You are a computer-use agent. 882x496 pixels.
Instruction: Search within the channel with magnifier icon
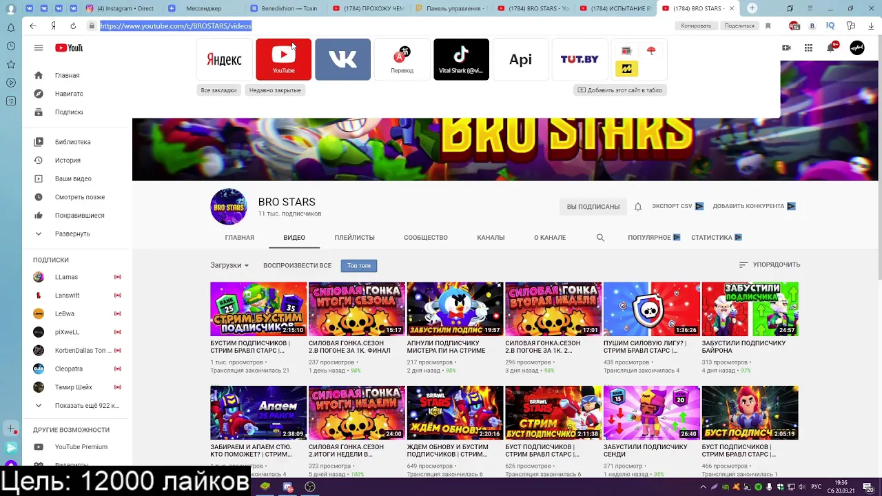pos(600,238)
